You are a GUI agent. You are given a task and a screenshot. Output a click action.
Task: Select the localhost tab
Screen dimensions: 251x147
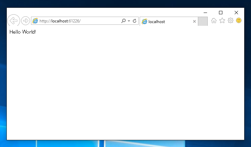click(169, 21)
